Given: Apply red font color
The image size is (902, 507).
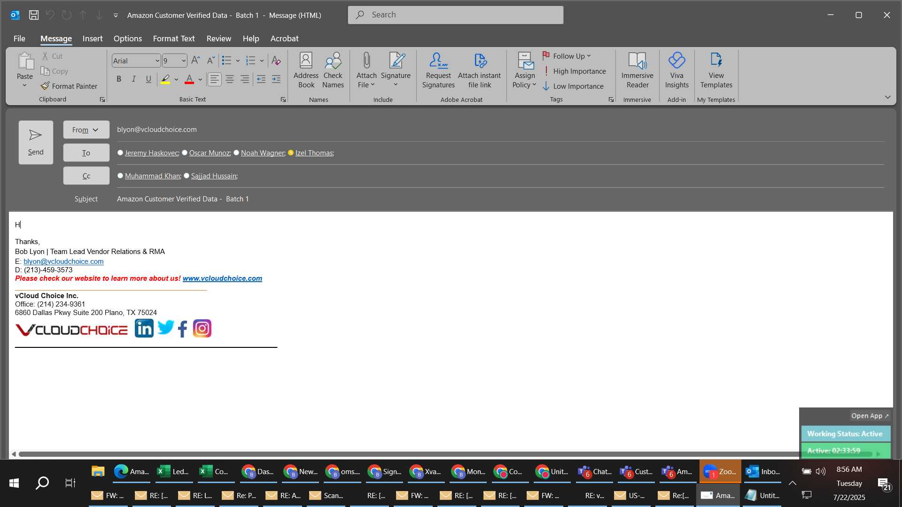Looking at the screenshot, I should 189,79.
